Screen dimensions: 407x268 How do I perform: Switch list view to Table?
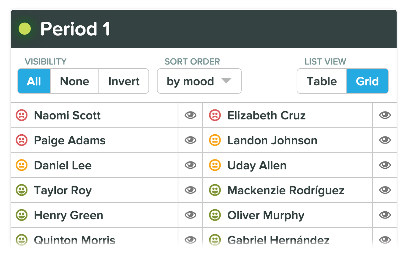pos(322,81)
